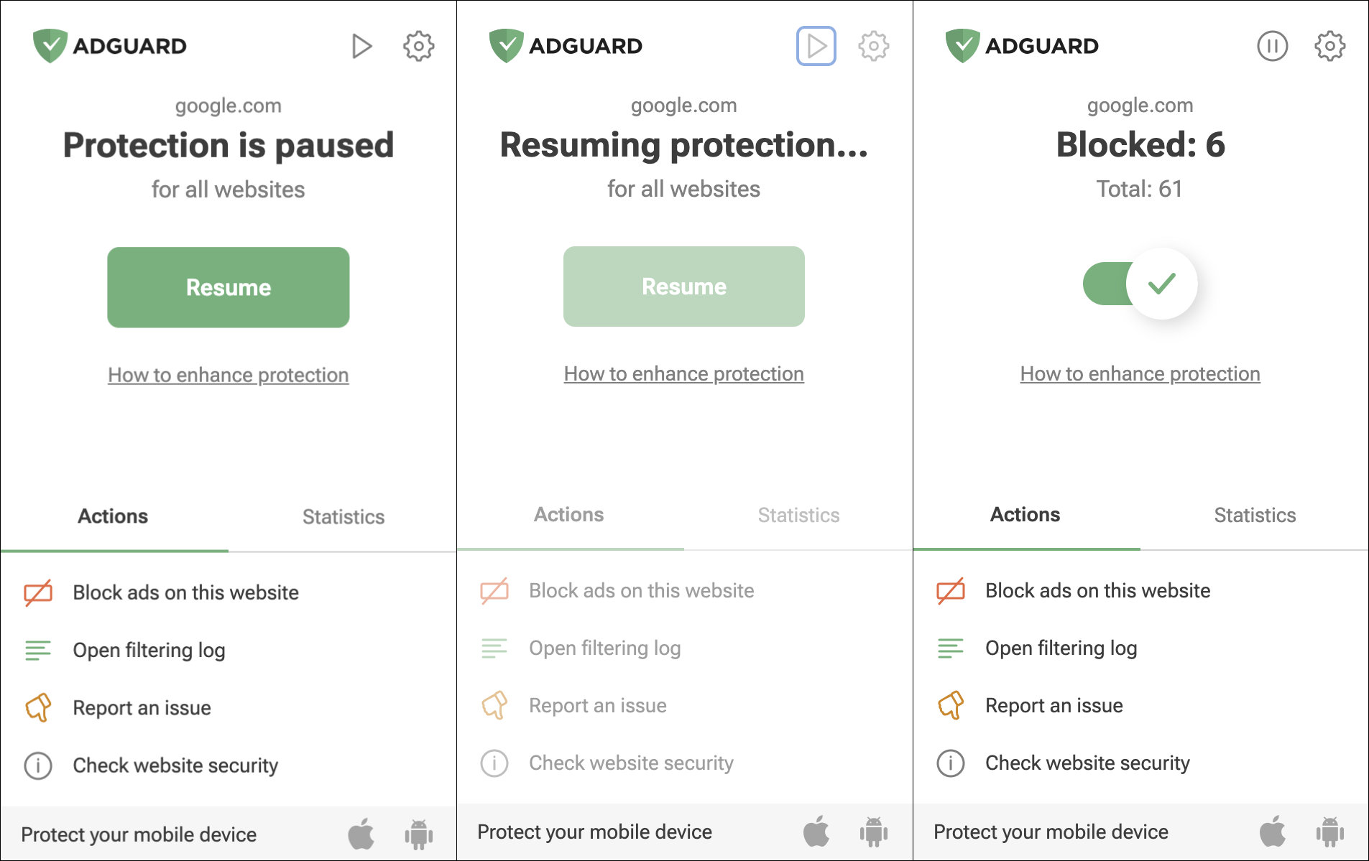This screenshot has width=1369, height=861.
Task: Open settings gear in the Blocked: 6 panel
Action: tap(1329, 46)
